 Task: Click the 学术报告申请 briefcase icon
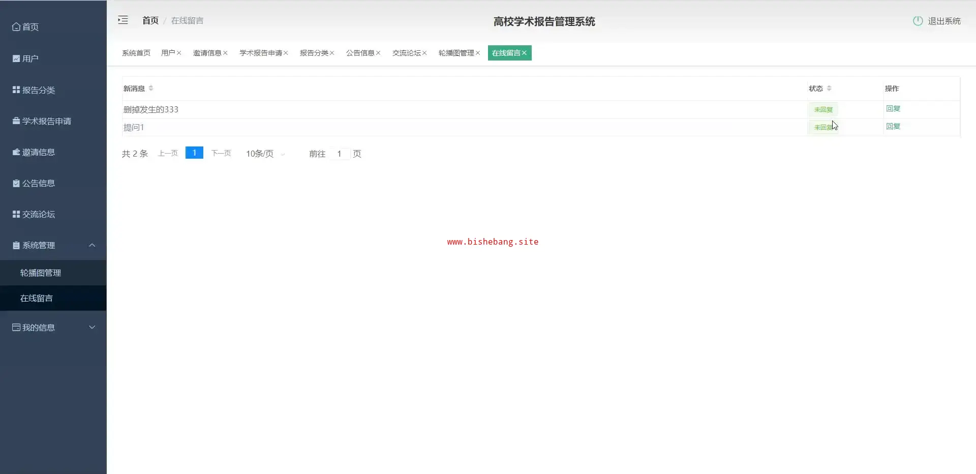[x=16, y=121]
